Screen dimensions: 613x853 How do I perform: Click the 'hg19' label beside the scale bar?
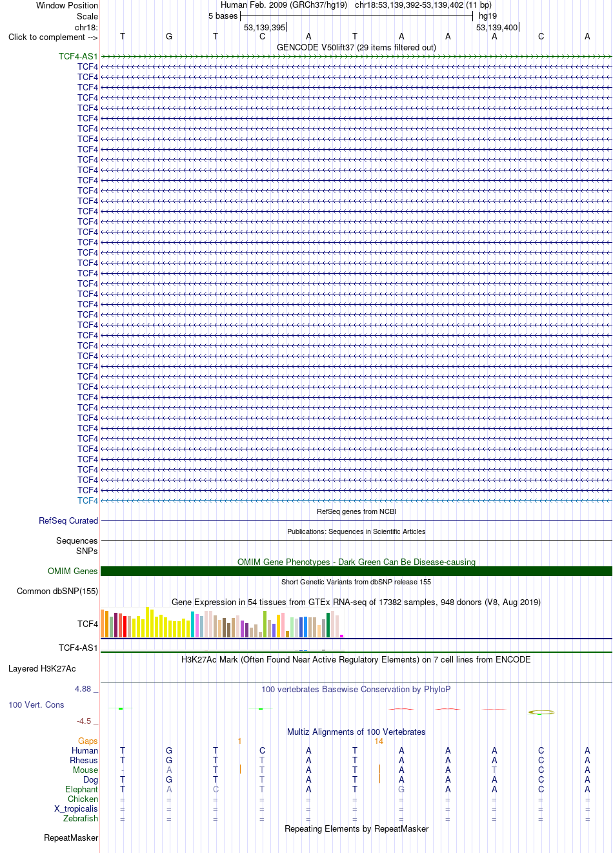(488, 16)
